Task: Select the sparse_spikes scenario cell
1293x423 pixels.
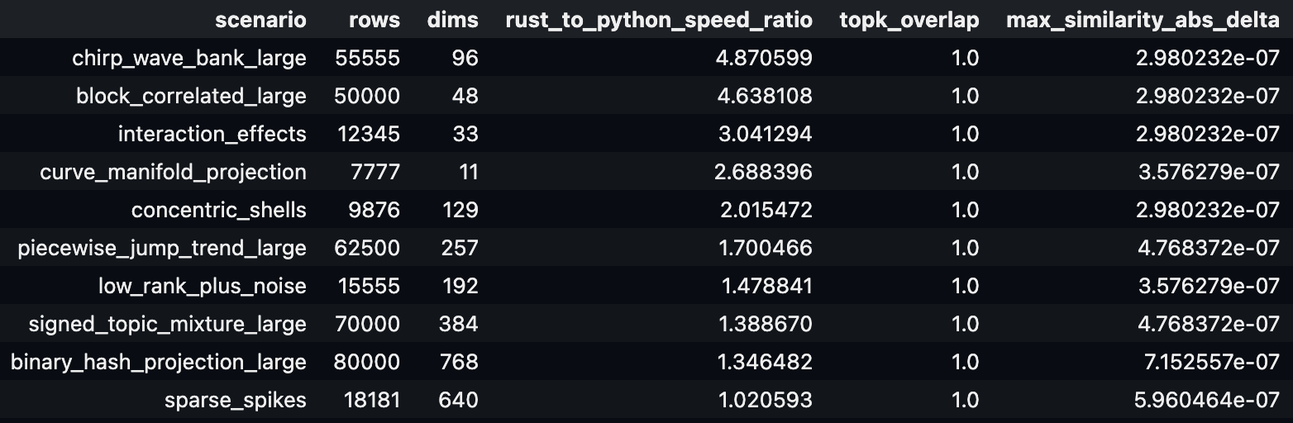Action: 235,400
